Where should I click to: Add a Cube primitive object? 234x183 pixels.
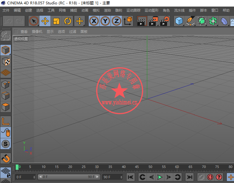[179, 21]
